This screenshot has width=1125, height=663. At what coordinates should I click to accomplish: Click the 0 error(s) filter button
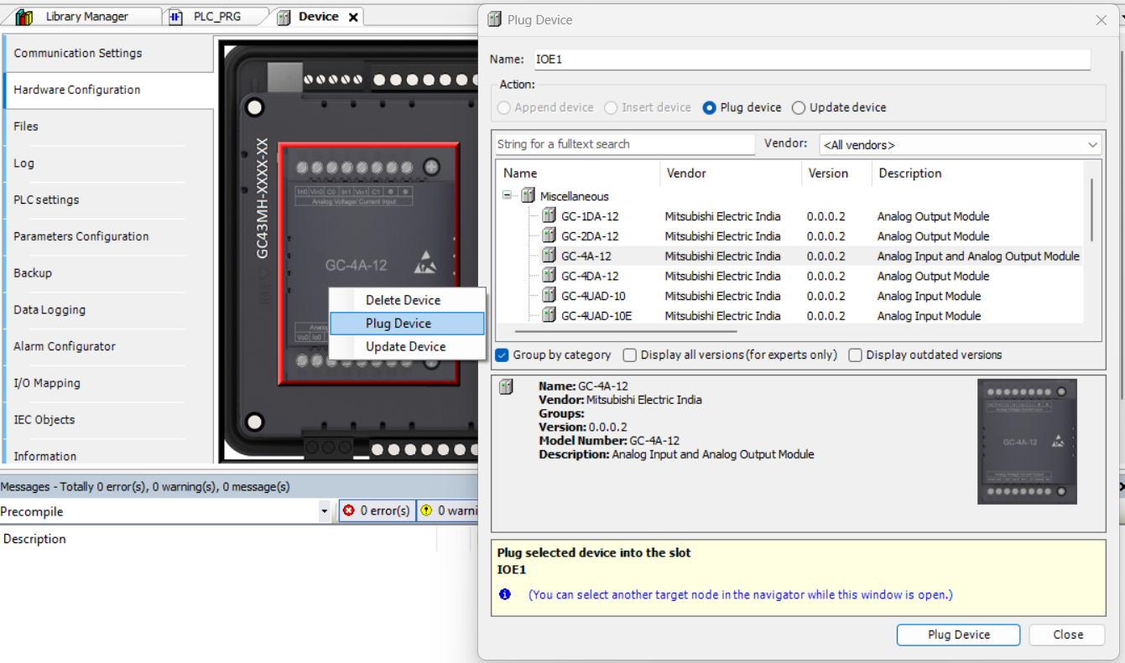click(x=377, y=510)
